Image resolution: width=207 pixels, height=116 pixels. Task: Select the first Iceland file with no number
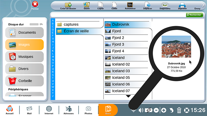pyautogui.click(x=126, y=58)
